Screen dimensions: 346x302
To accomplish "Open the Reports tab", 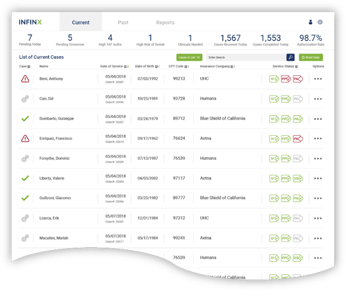I will (166, 23).
